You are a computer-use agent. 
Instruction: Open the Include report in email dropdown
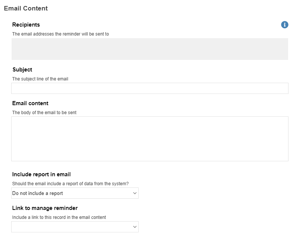point(75,193)
